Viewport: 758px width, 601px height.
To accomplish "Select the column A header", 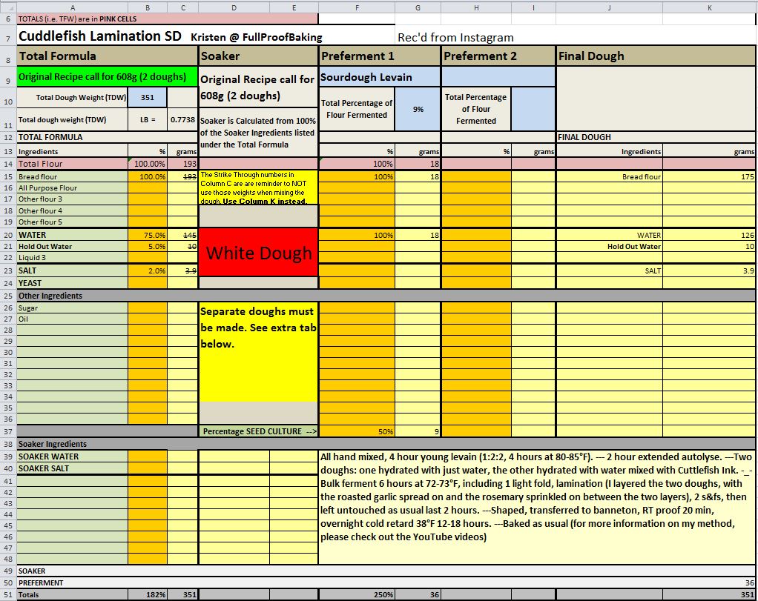I will click(x=71, y=7).
